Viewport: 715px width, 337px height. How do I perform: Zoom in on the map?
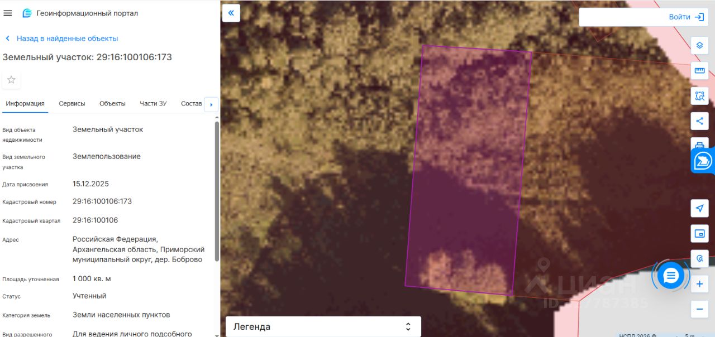click(x=699, y=284)
